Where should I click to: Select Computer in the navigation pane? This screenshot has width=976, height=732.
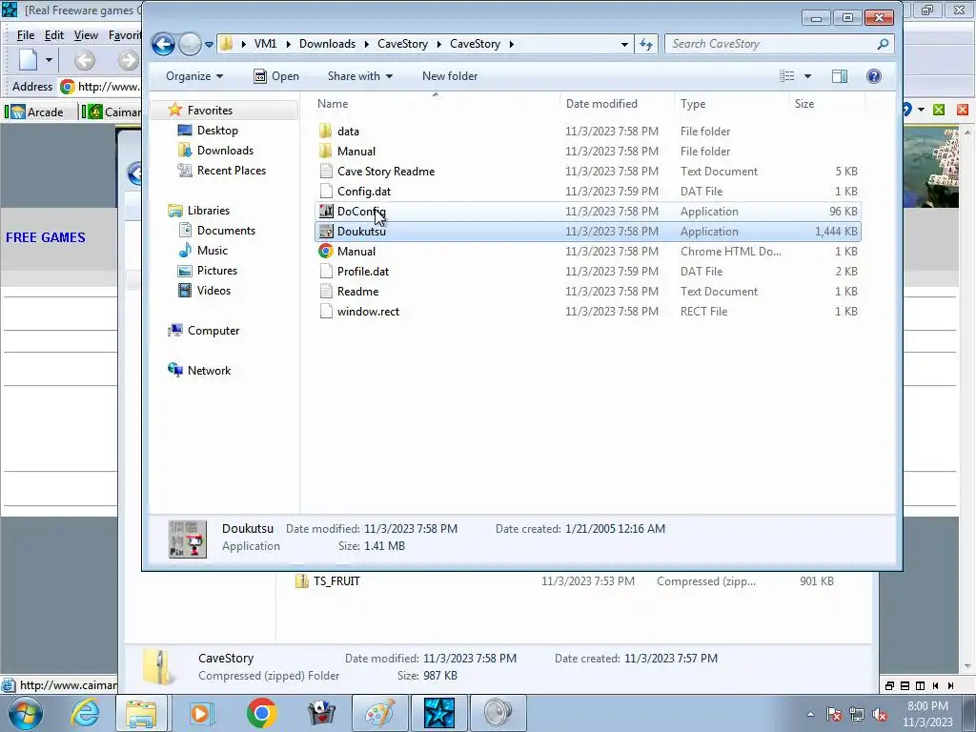click(213, 331)
